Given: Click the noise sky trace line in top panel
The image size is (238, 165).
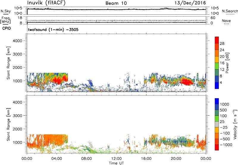Looking at the screenshot, I should click(x=116, y=10).
